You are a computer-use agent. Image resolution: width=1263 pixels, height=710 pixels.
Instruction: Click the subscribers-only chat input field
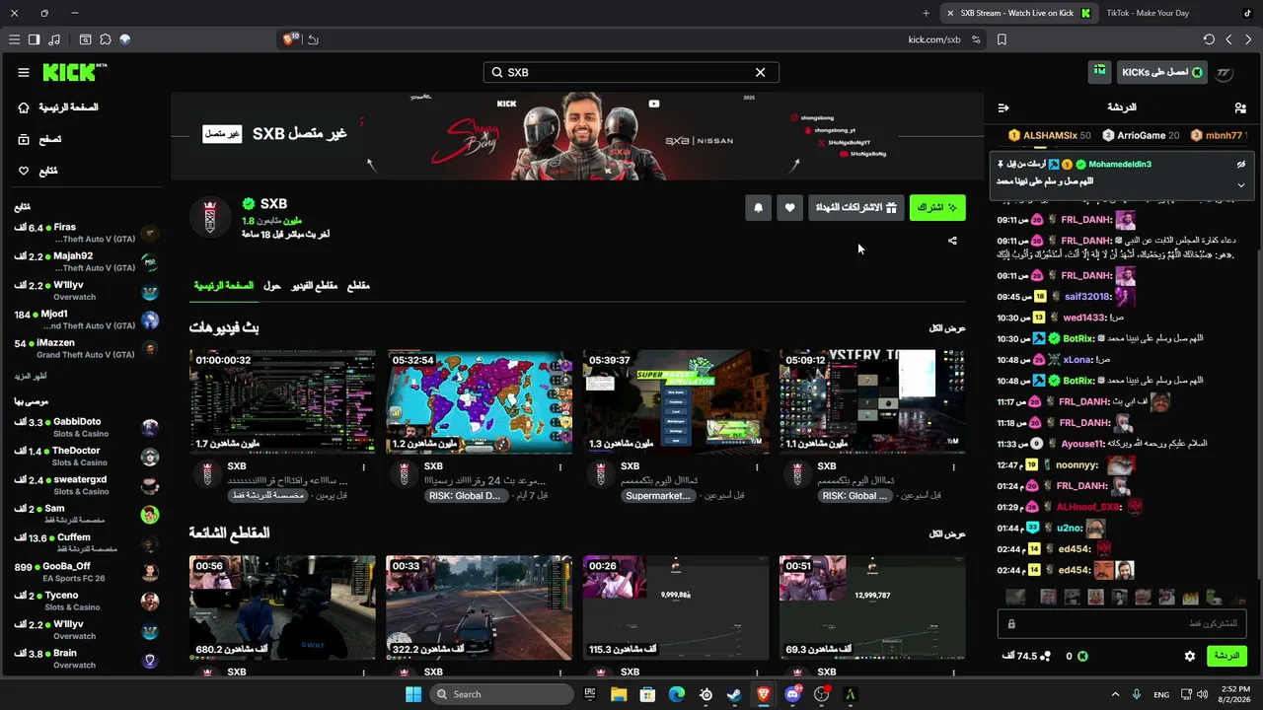[1124, 624]
